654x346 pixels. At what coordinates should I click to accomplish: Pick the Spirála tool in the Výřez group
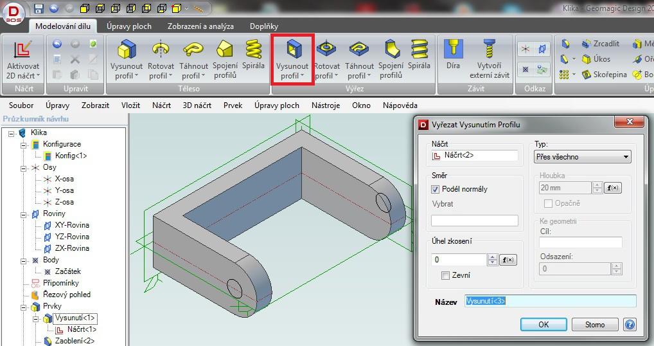[x=419, y=55]
